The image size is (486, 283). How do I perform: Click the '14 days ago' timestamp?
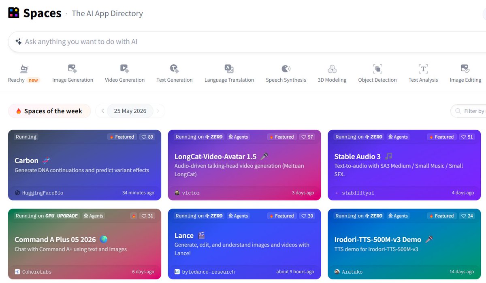(462, 272)
